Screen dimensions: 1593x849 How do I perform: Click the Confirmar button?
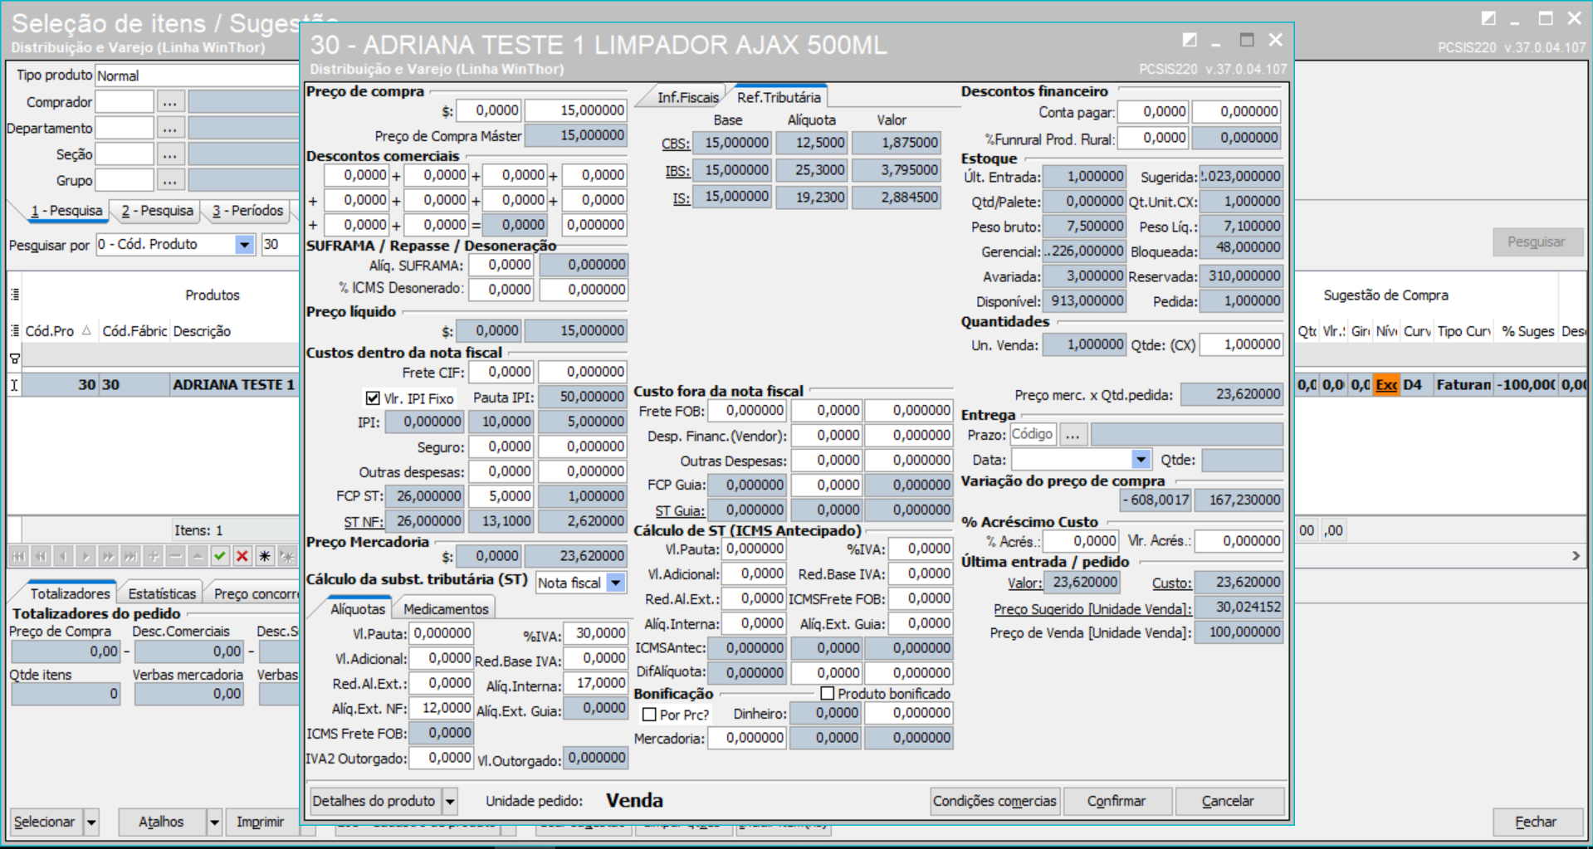click(1117, 801)
